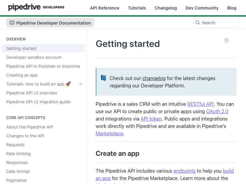Follow the Marketplace link

109,133
